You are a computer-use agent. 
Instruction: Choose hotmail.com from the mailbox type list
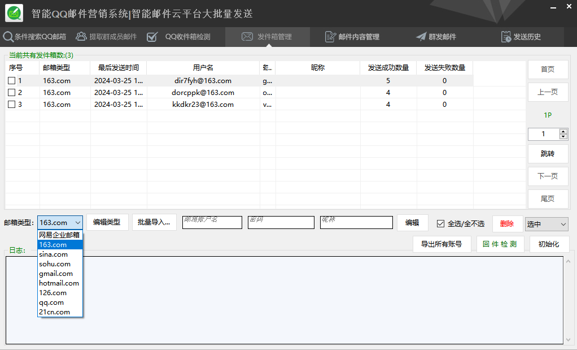(60, 283)
